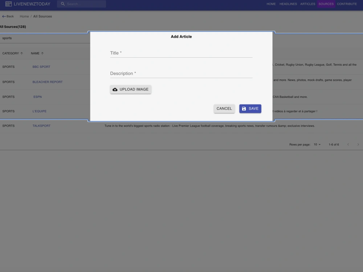Viewport: 363px width, 272px height.
Task: Click the TalkSport description text
Action: 209,126
